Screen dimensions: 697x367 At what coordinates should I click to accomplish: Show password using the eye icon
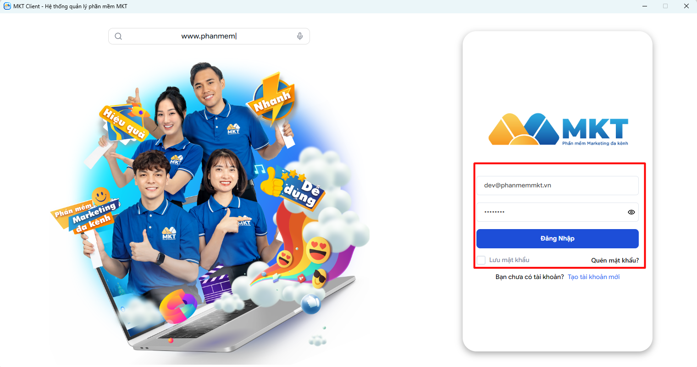point(631,212)
